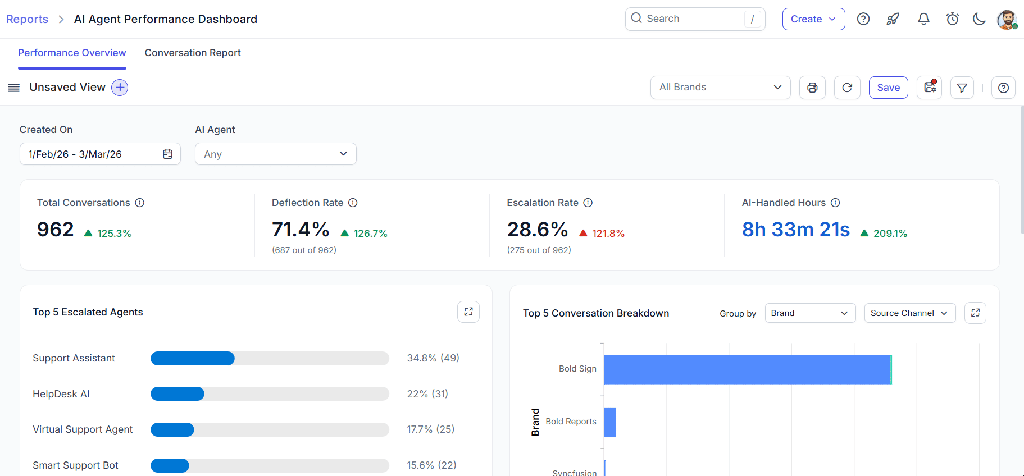Screen dimensions: 1024x476
Task: Click the 28.6% escalation rate value
Action: pyautogui.click(x=538, y=230)
